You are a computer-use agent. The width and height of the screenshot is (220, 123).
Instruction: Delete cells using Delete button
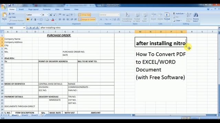click(160, 17)
